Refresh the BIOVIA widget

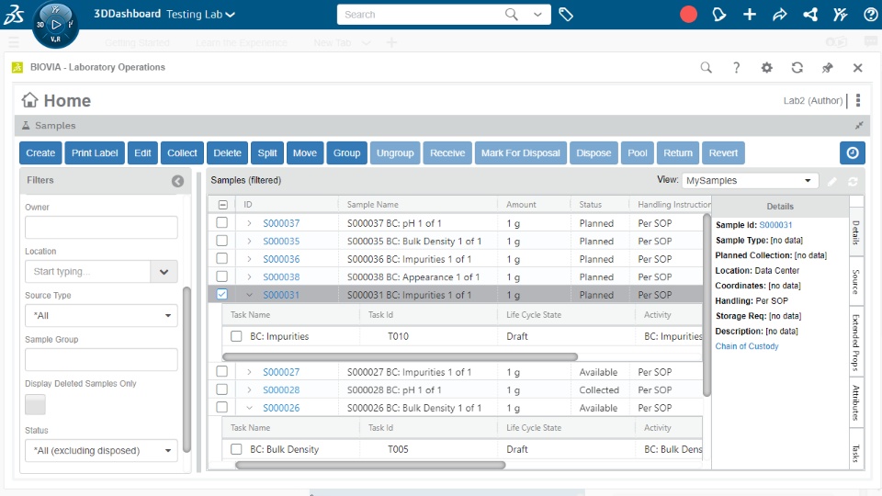(x=797, y=67)
